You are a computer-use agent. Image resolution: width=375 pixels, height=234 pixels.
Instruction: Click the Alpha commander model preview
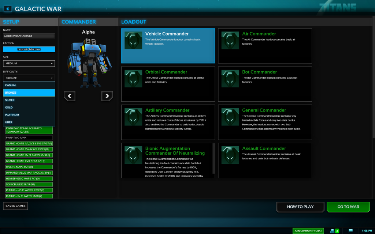click(x=89, y=63)
